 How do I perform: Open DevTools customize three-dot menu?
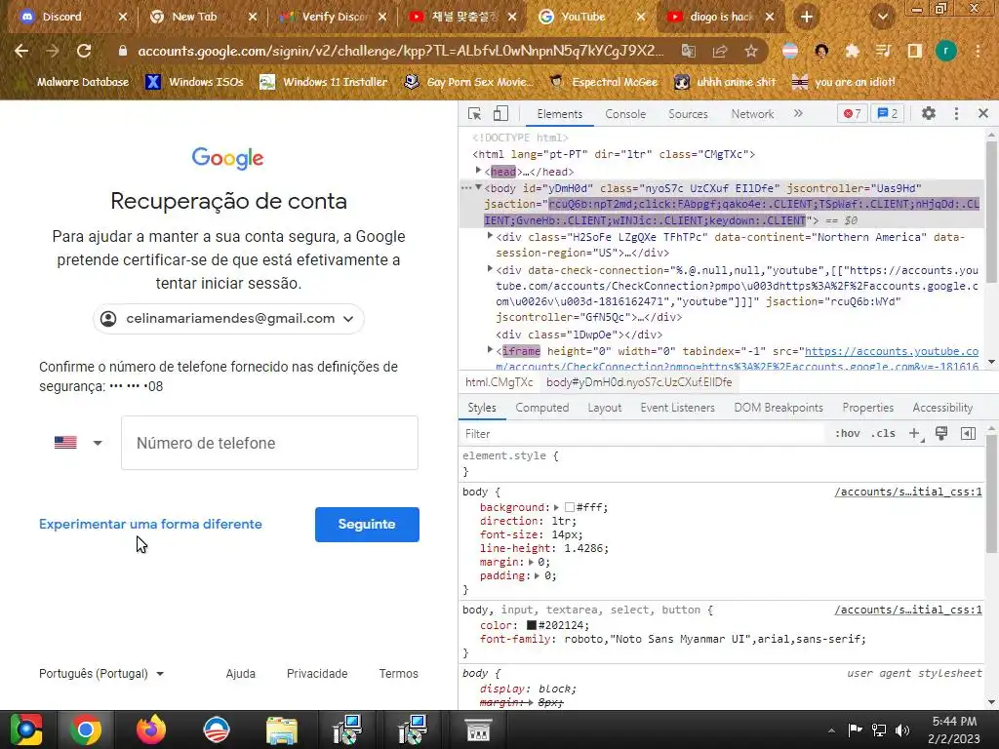tap(956, 113)
